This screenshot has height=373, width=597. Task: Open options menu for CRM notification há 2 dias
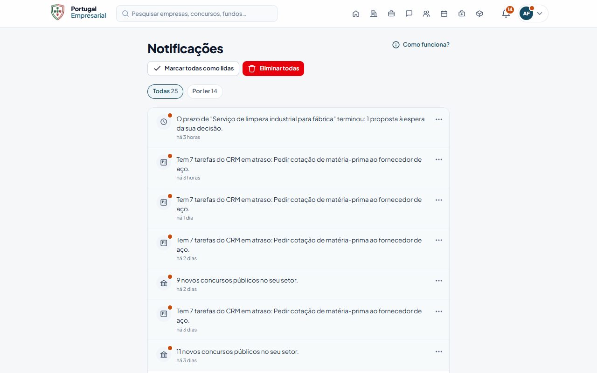coord(439,240)
